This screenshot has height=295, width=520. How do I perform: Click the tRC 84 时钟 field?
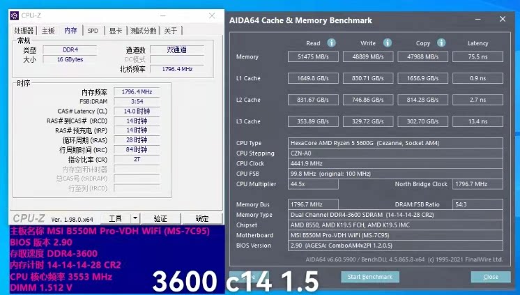point(137,150)
